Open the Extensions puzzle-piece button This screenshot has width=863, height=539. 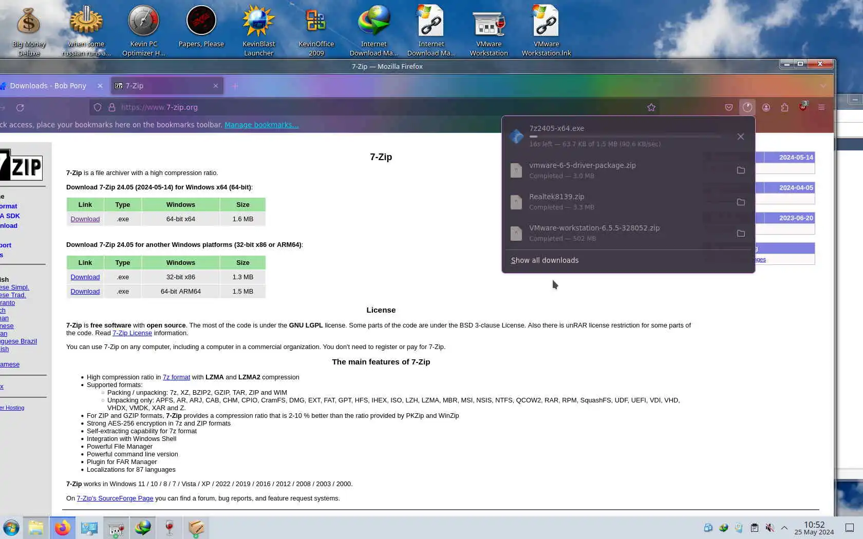784,107
